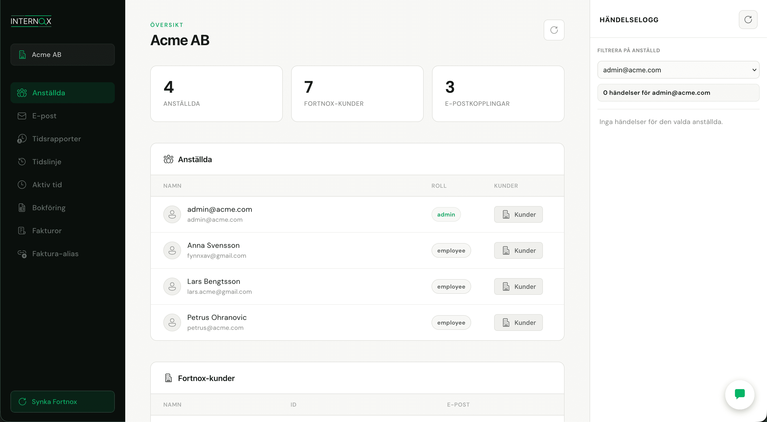Click NAMN header in Anställda table
The height and width of the screenshot is (422, 767).
172,186
